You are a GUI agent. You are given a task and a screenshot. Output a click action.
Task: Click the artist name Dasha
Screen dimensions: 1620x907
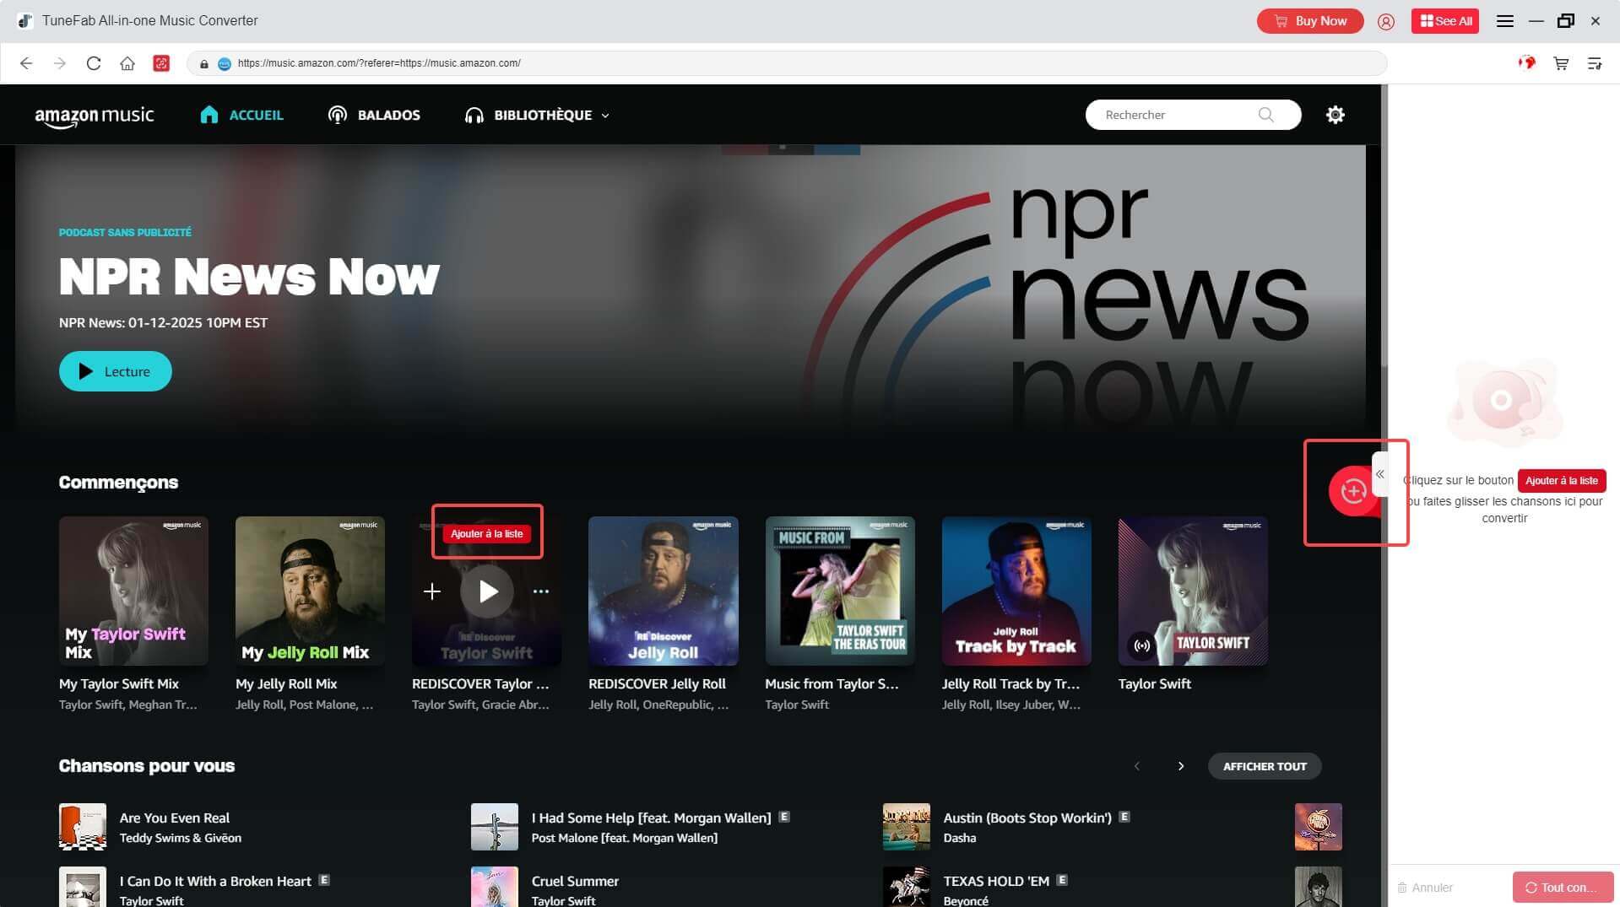[960, 838]
